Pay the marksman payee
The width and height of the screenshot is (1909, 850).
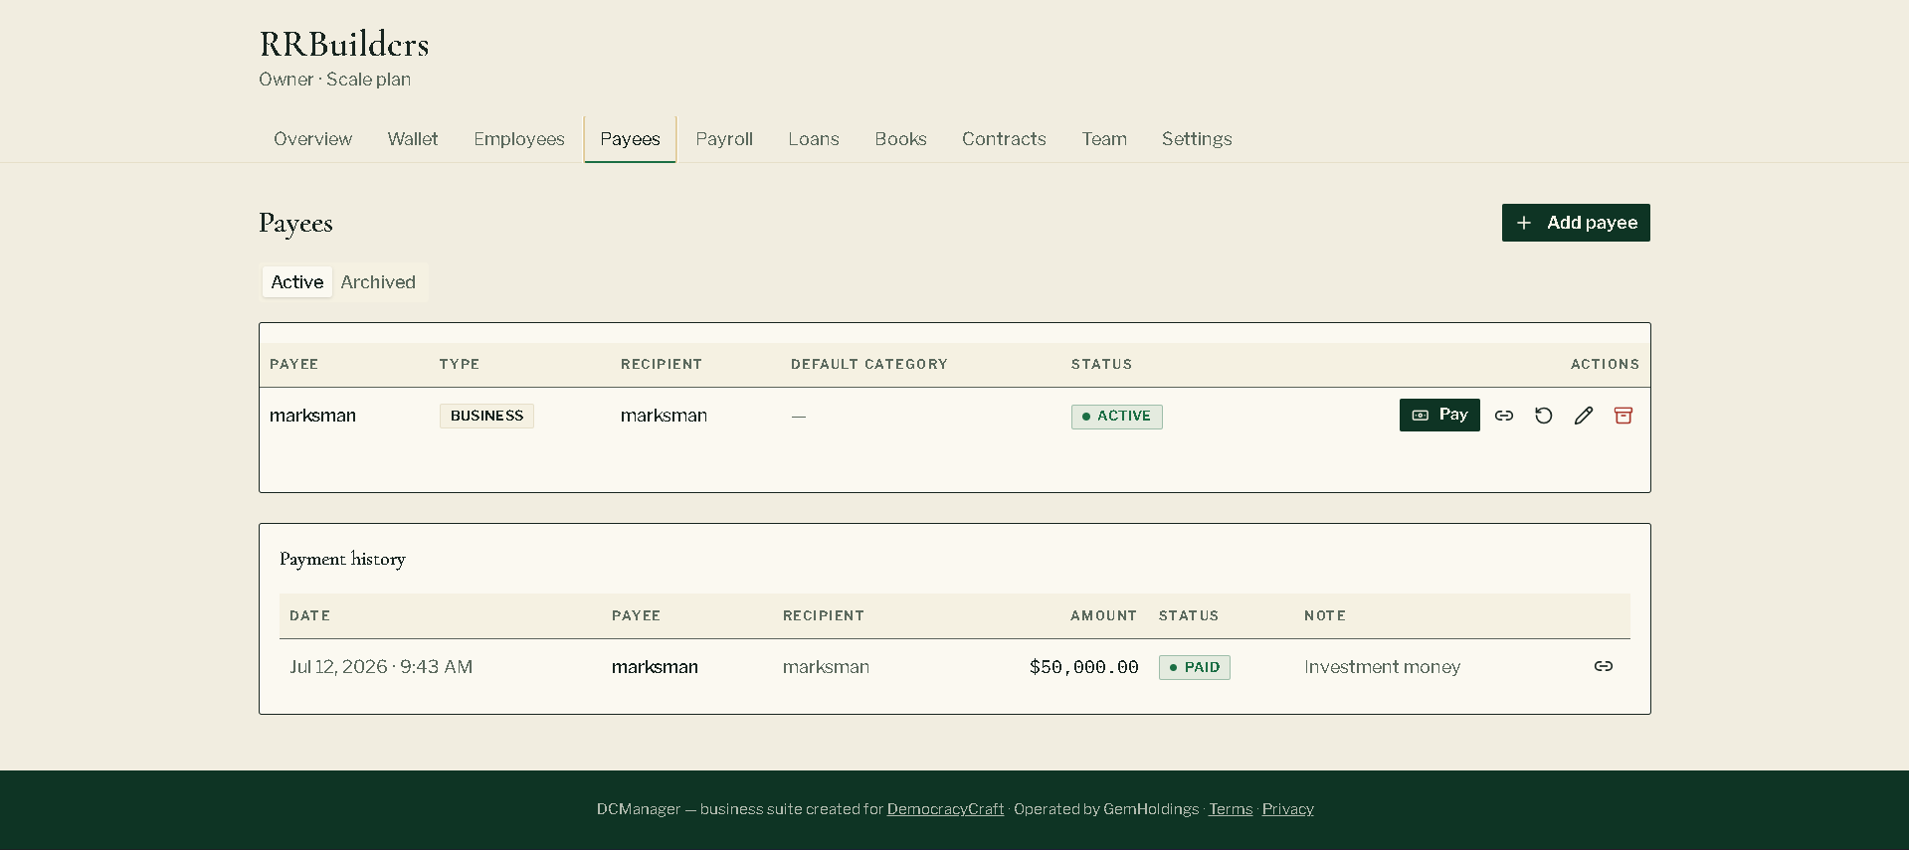[1439, 415]
